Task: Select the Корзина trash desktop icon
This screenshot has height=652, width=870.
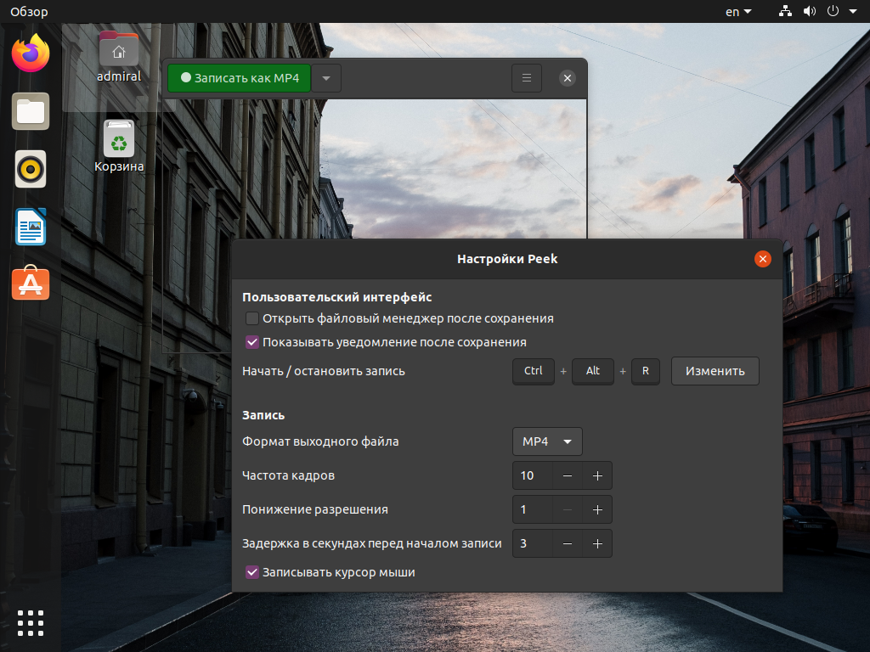Action: pyautogui.click(x=119, y=146)
